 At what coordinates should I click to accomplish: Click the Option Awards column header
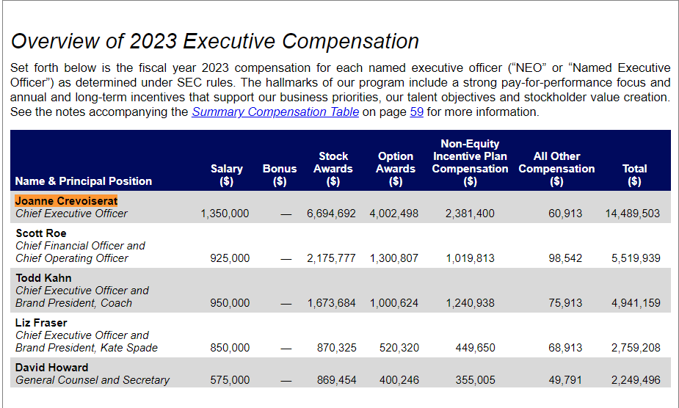[396, 169]
